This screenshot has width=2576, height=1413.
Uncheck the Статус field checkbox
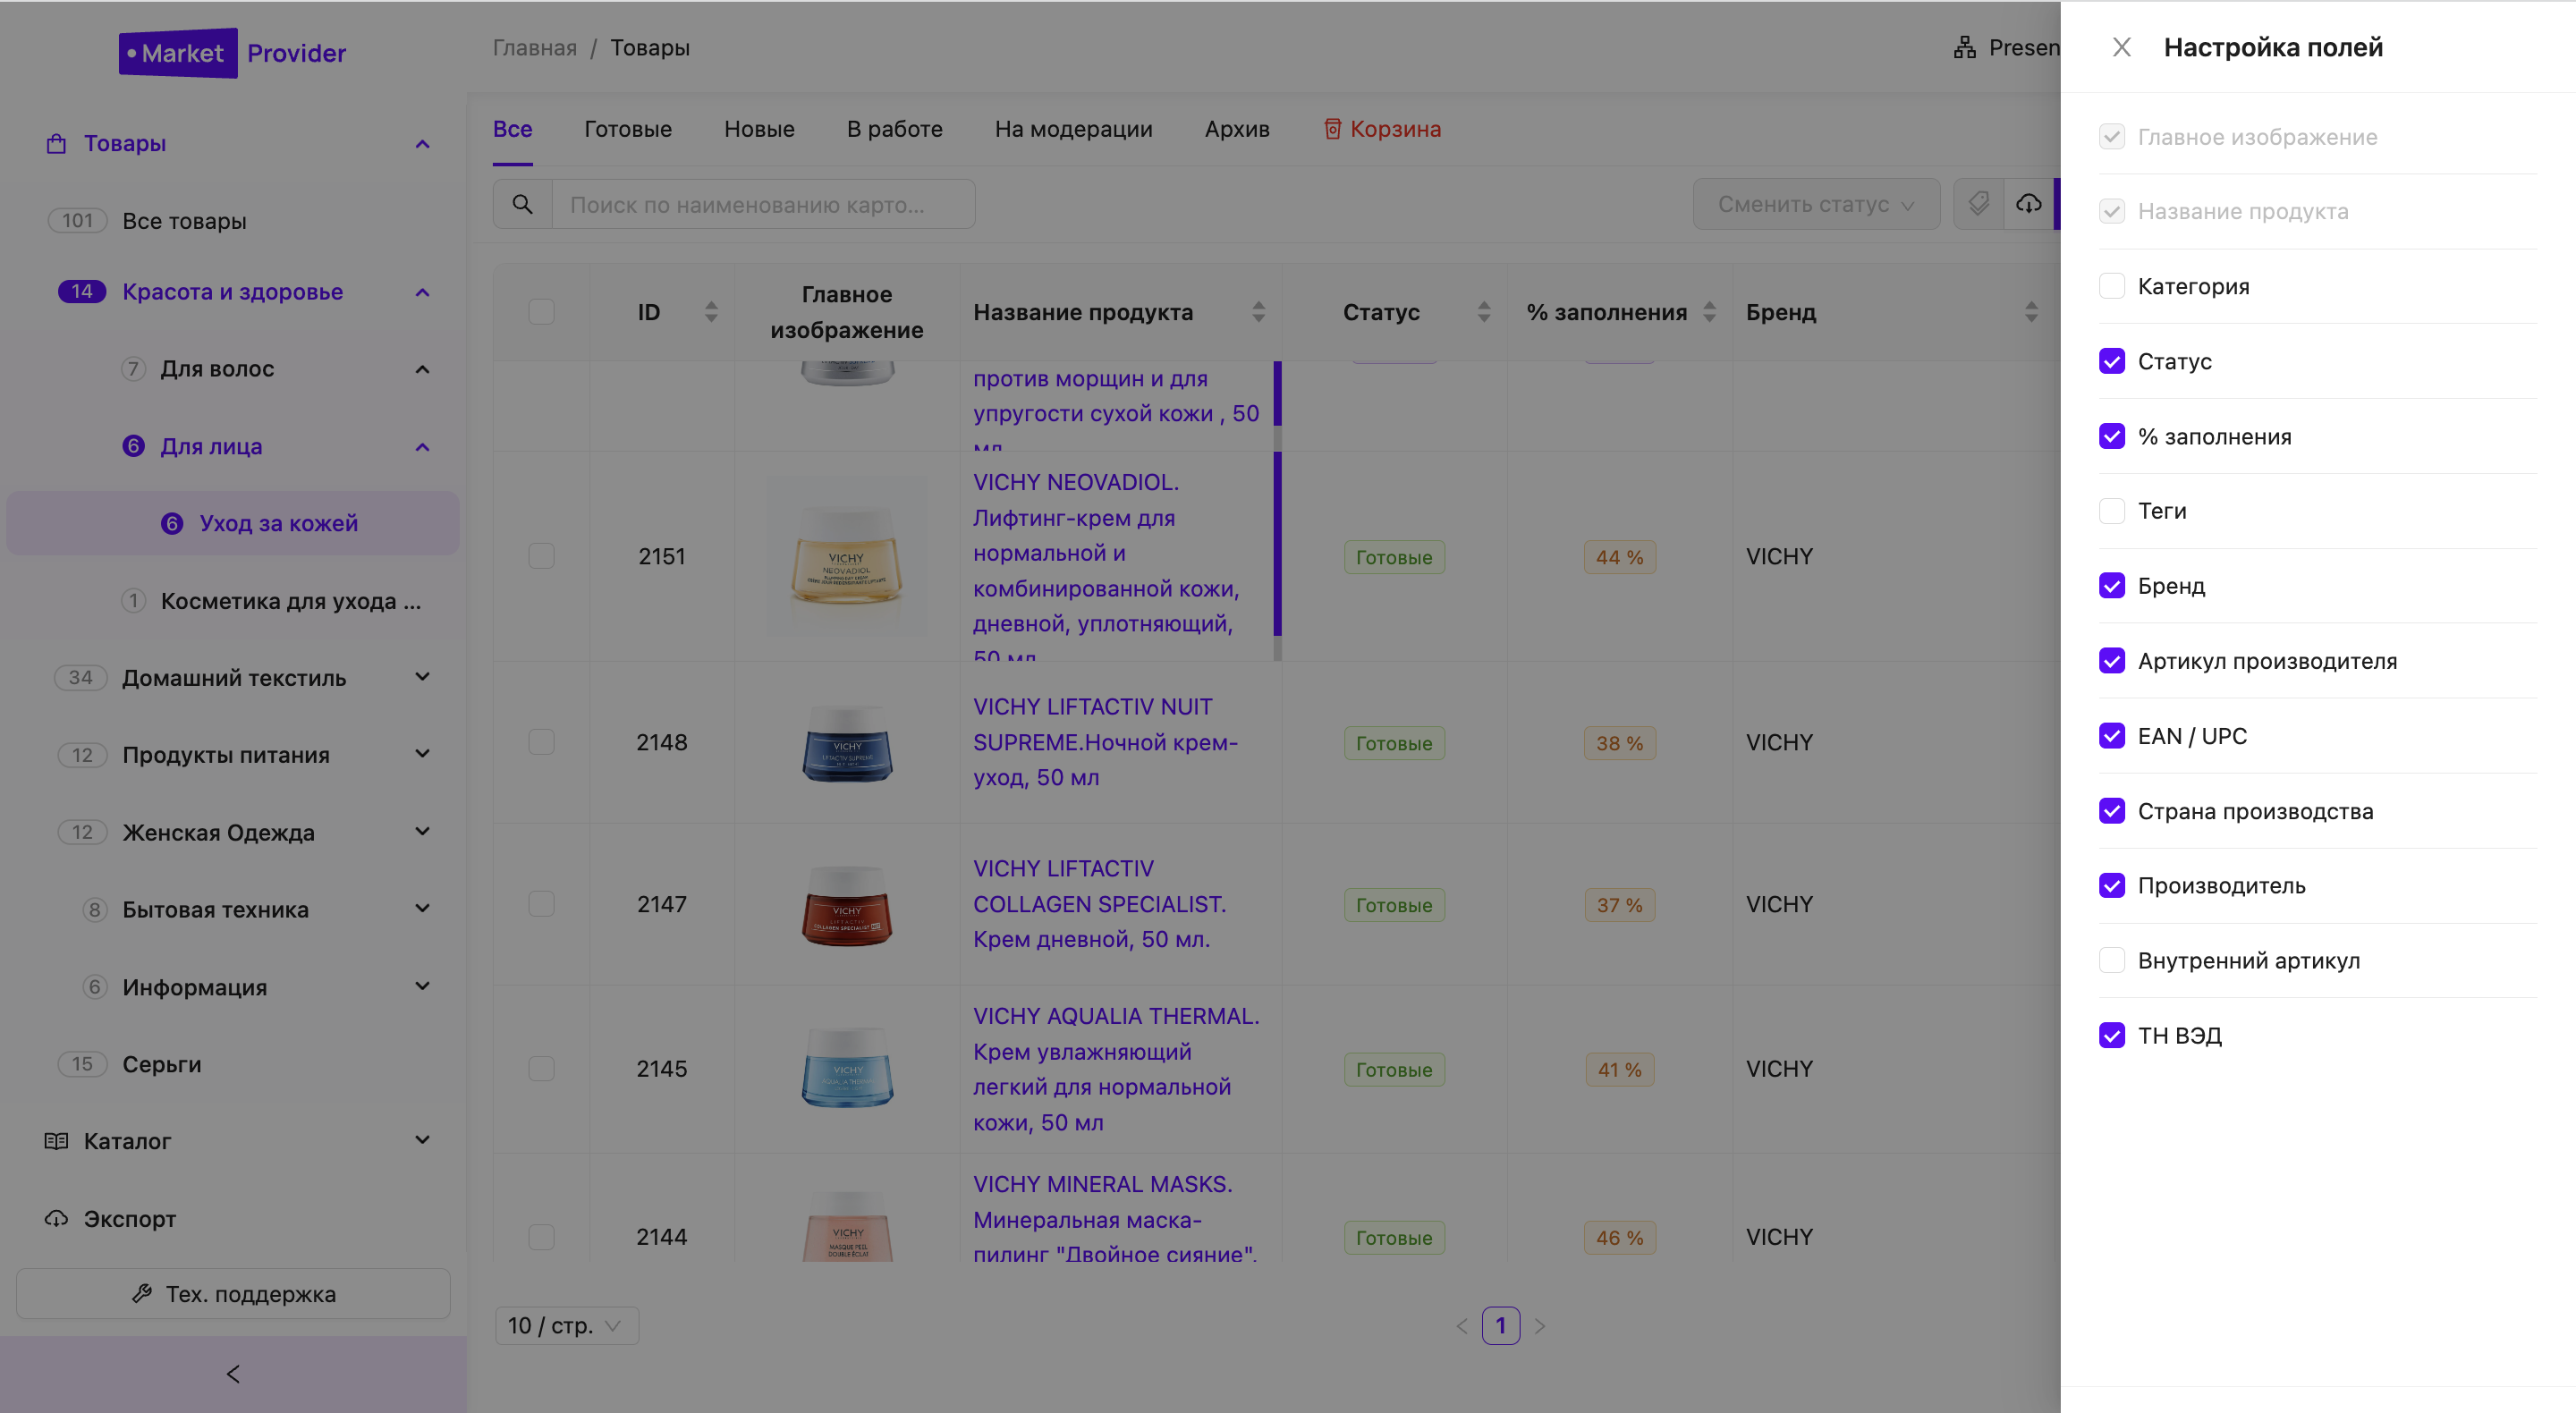click(2112, 361)
